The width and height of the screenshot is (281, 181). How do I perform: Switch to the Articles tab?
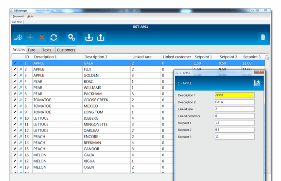click(19, 49)
